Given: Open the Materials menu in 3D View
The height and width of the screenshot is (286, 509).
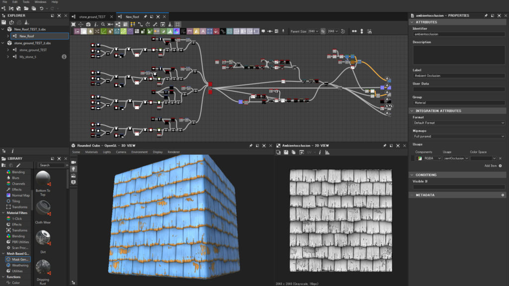Looking at the screenshot, I should click(91, 152).
